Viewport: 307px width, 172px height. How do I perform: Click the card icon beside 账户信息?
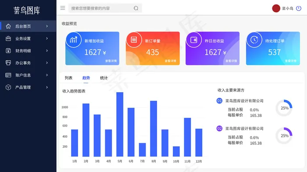(x=8, y=75)
